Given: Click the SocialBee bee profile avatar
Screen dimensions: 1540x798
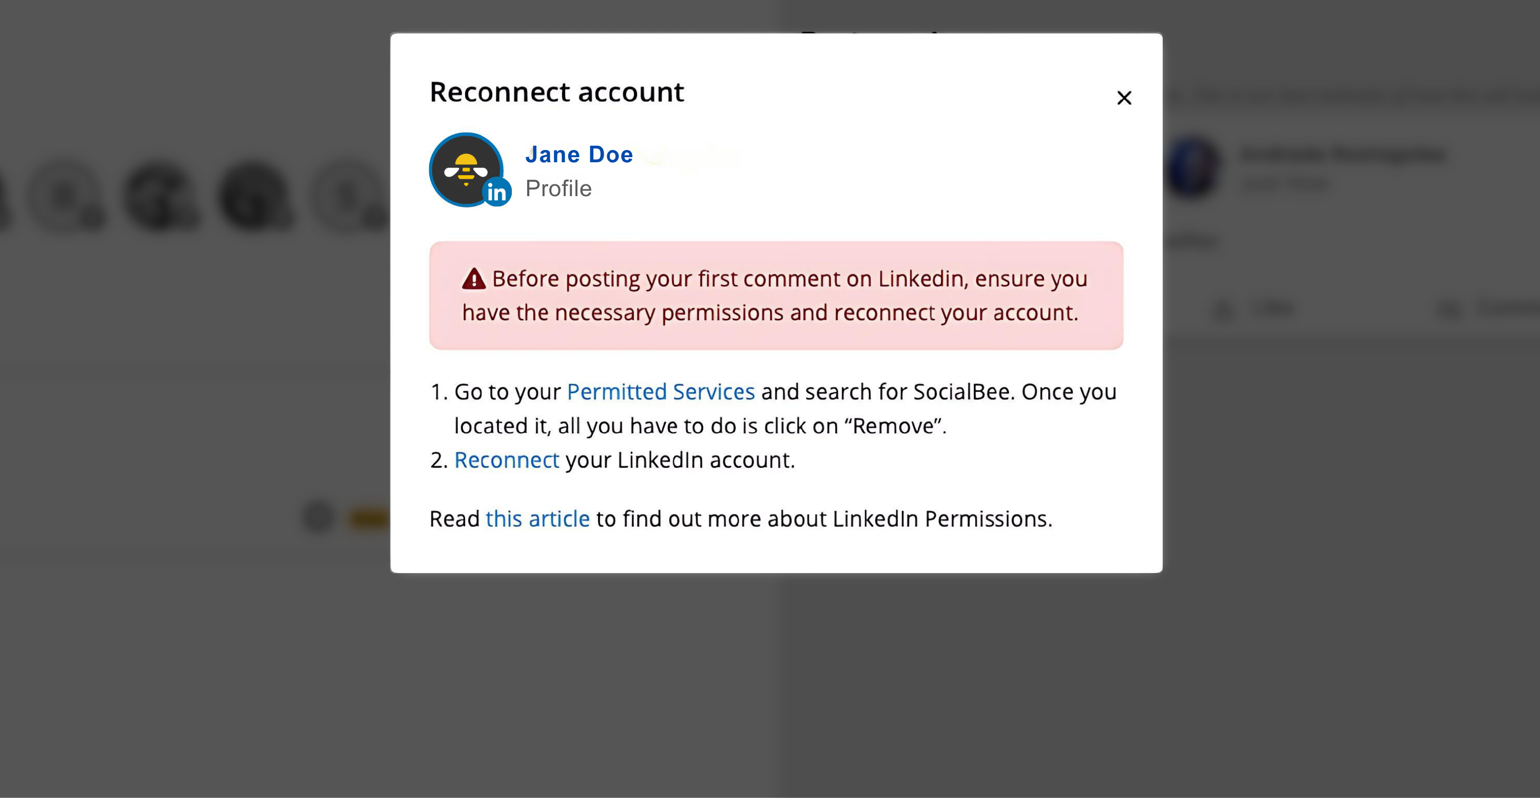Looking at the screenshot, I should point(466,169).
